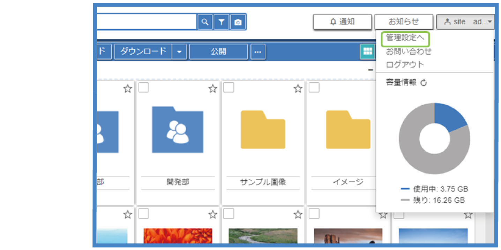Screen dimensions: 501x250
Task: Select the camera image-search icon
Action: point(238,21)
